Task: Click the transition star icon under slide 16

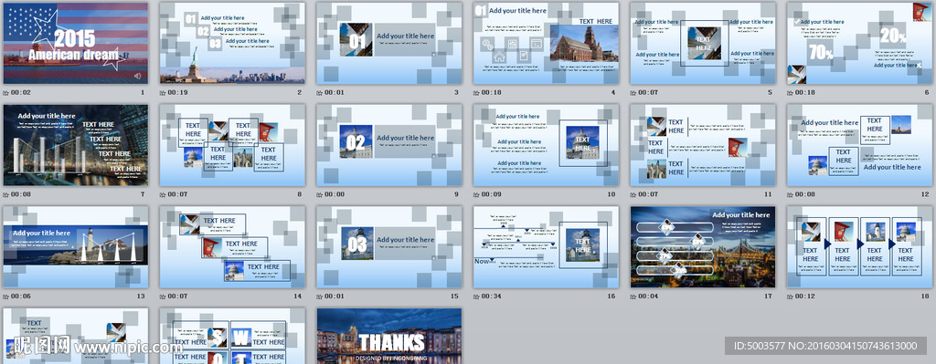Action: point(476,296)
